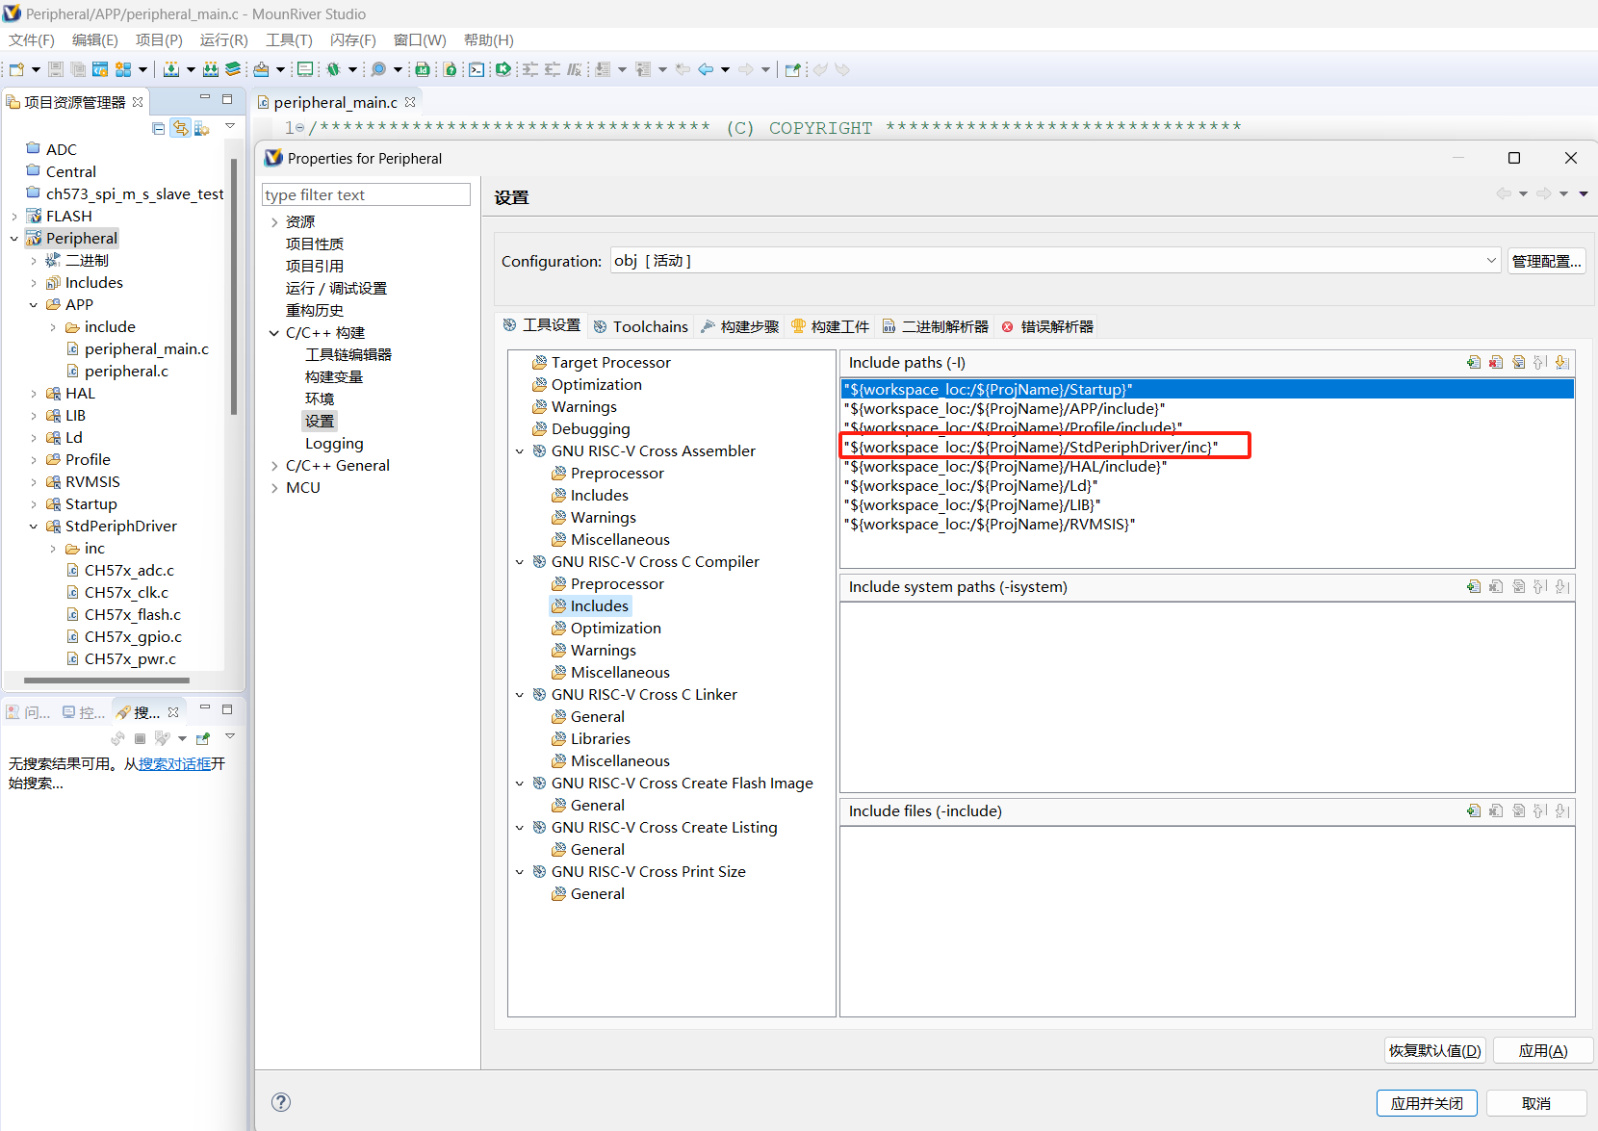This screenshot has width=1598, height=1131.
Task: Open the 闪存(F) menu
Action: click(353, 39)
